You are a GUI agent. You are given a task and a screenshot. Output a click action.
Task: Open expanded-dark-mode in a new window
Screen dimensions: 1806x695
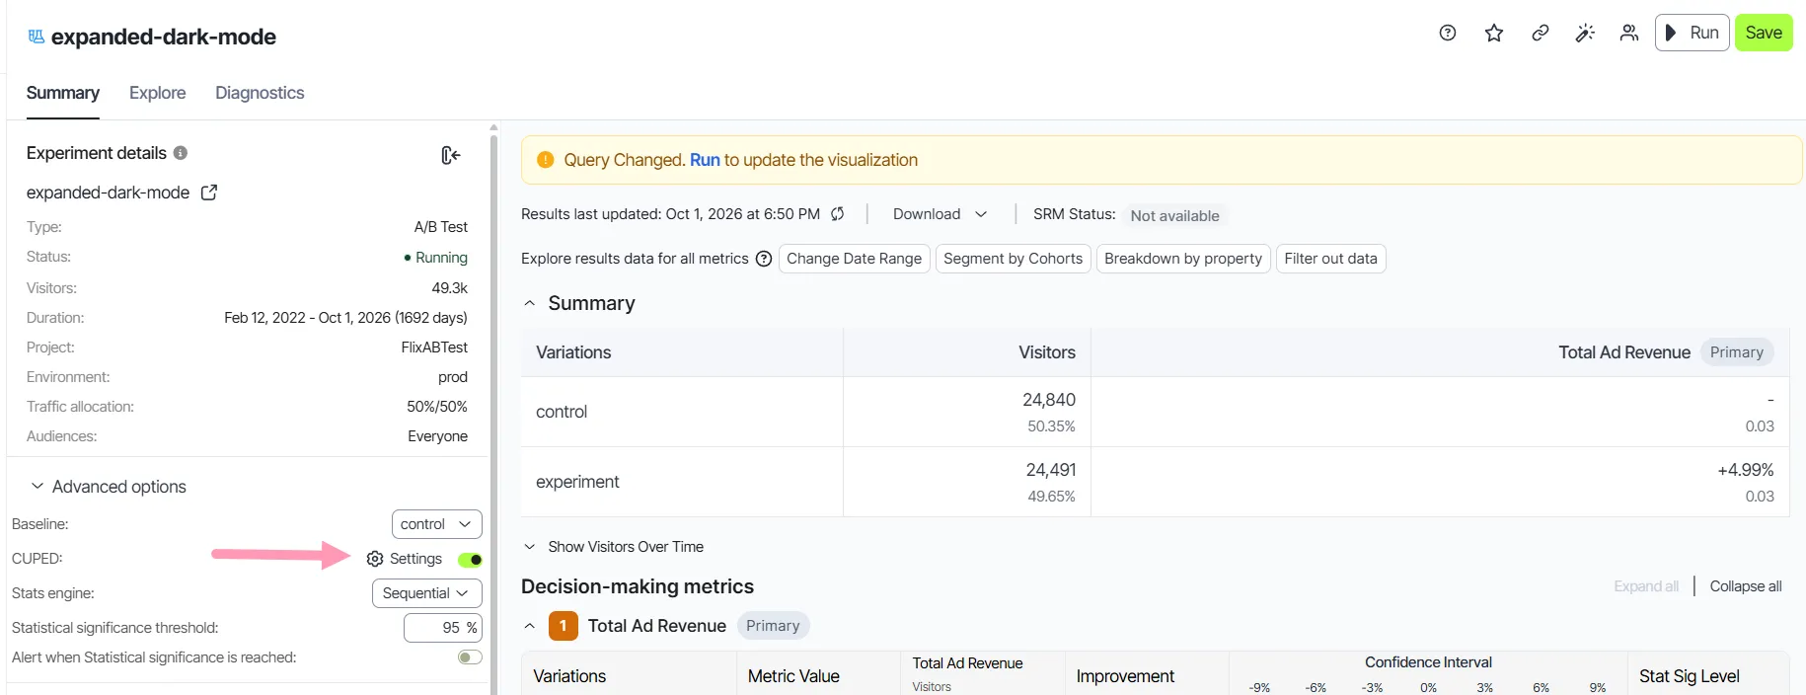click(x=209, y=193)
